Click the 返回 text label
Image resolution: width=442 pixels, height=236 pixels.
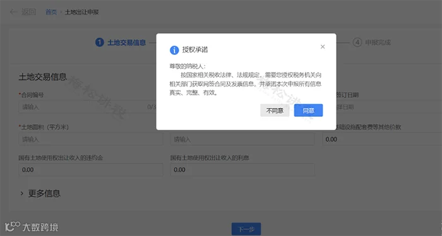click(x=29, y=12)
